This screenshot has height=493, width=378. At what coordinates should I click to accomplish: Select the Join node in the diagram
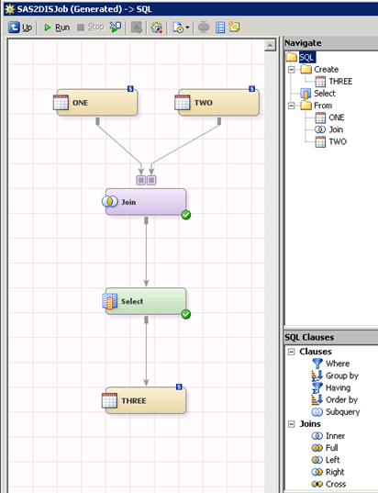[146, 202]
